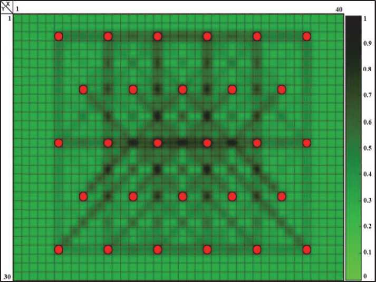376x282 pixels.
Task: Click the X-axis start label "1" above grid
Action: pyautogui.click(x=17, y=9)
